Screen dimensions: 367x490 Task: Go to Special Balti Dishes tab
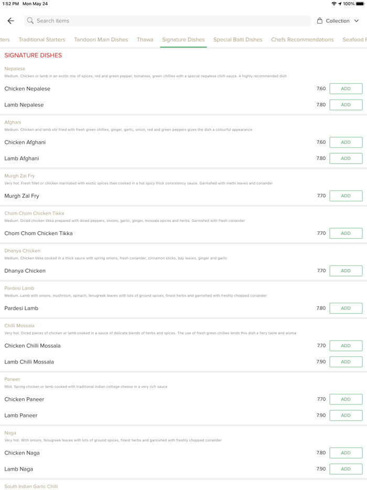[x=238, y=40]
